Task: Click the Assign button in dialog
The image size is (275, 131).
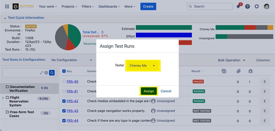Action: [x=149, y=91]
